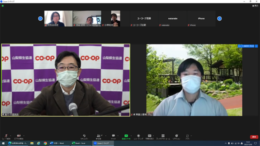
Task: Open Windows notification center
Action: (x=256, y=143)
